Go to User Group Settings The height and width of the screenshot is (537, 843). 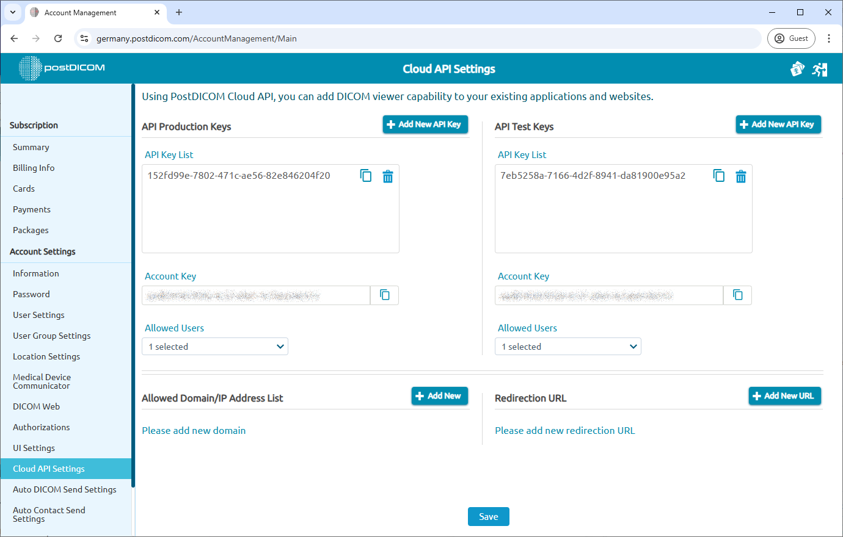click(51, 335)
